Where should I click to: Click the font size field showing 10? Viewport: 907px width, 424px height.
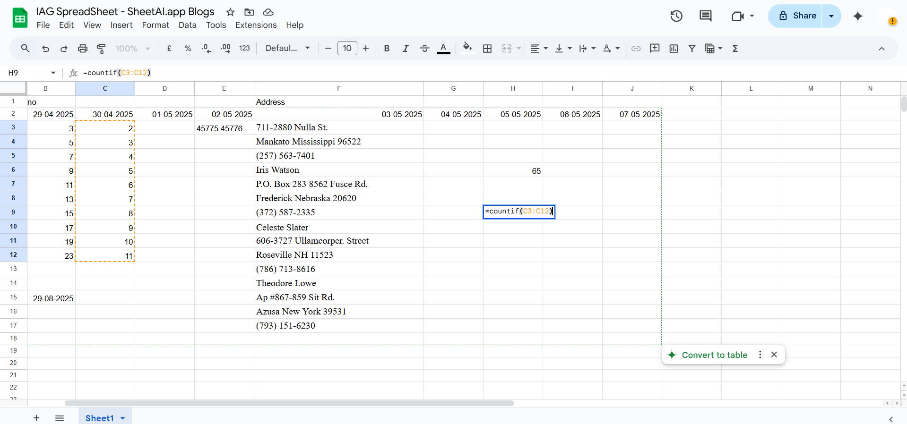point(347,48)
